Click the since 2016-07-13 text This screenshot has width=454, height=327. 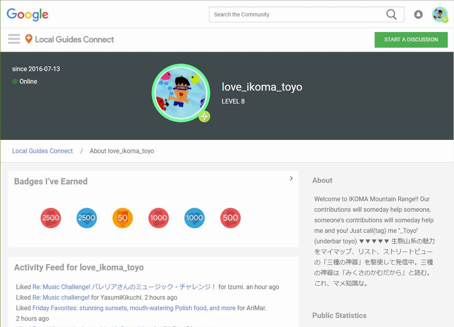[x=36, y=69]
